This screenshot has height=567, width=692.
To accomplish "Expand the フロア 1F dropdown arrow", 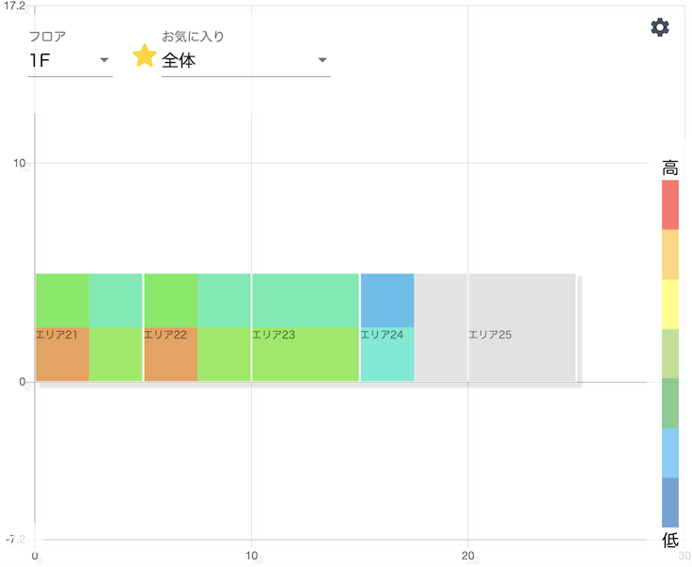I will pos(103,61).
